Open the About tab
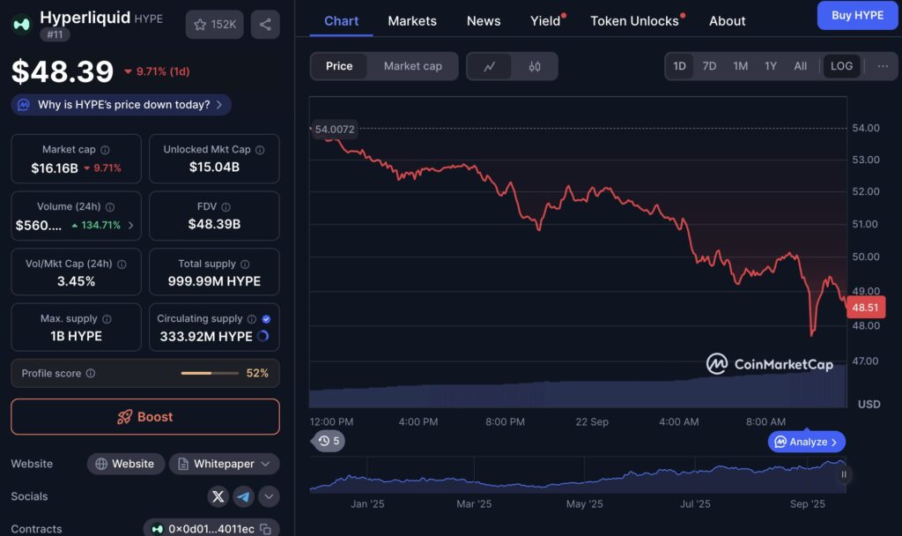The width and height of the screenshot is (902, 536). pyautogui.click(x=727, y=21)
